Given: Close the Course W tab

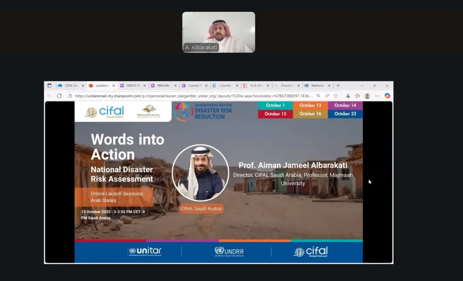Looking at the screenshot, I should pos(206,86).
